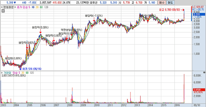206x107 pixels.
Task: Click the current price 5,310 header value
Action: click(10, 3)
